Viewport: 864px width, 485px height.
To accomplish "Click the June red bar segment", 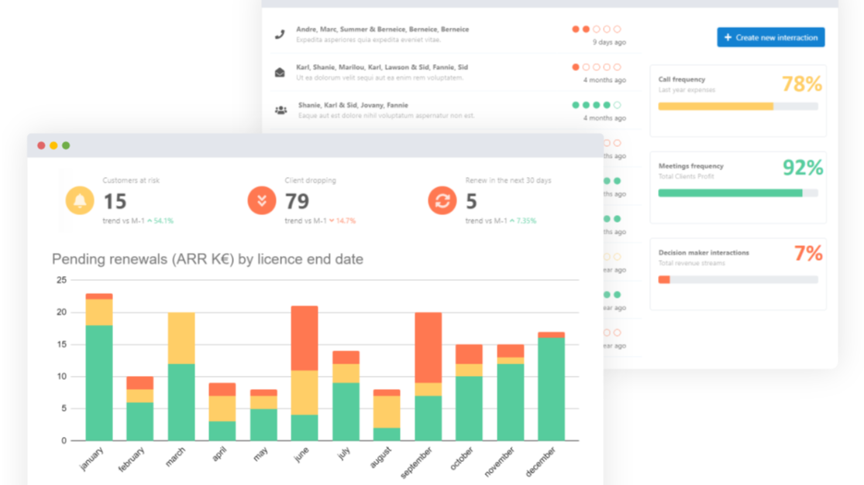I will (305, 338).
